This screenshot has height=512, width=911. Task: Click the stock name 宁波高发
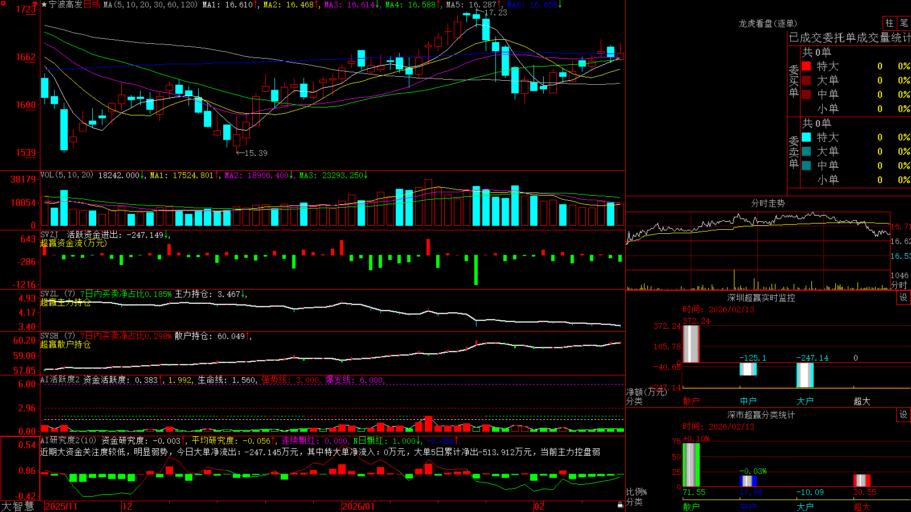coord(65,5)
